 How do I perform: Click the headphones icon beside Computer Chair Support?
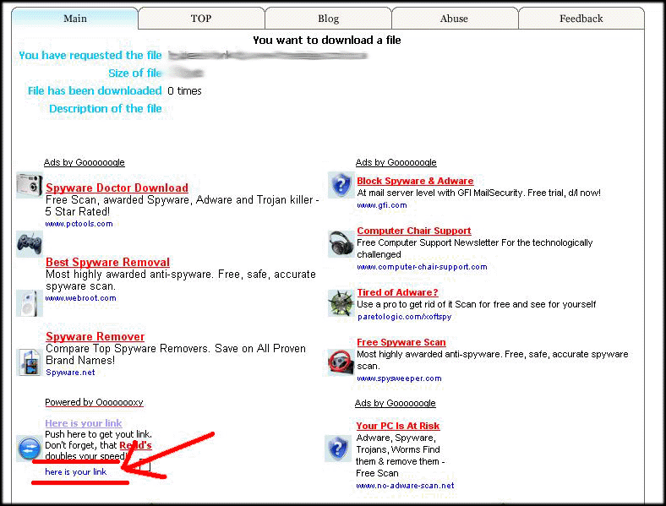point(341,244)
